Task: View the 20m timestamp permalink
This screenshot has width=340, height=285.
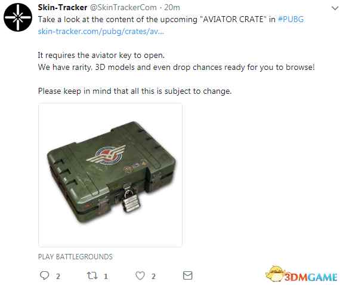Action: point(172,7)
